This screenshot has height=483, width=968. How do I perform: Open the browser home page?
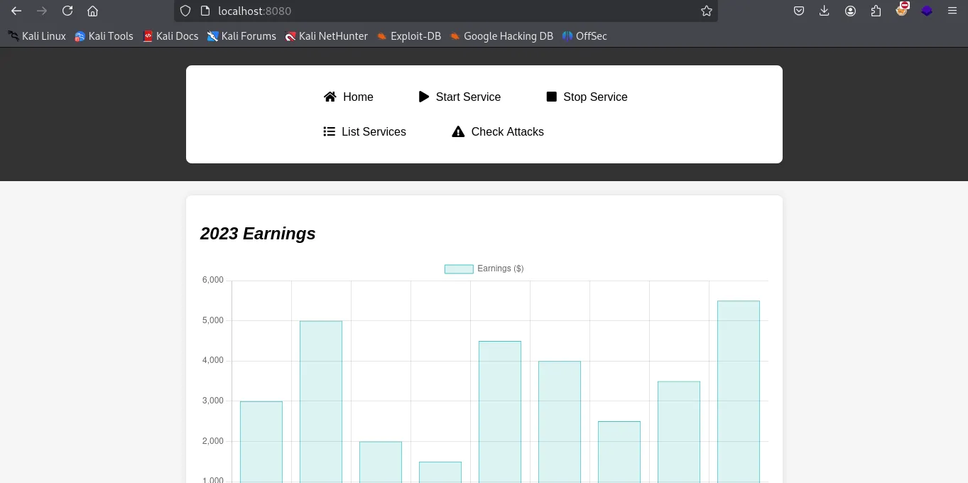click(x=92, y=11)
